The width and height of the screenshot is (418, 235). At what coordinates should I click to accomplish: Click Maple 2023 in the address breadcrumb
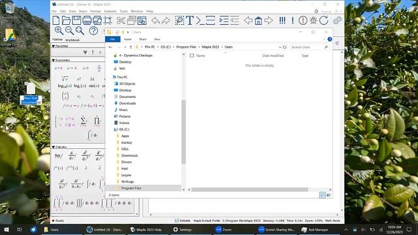(210, 47)
